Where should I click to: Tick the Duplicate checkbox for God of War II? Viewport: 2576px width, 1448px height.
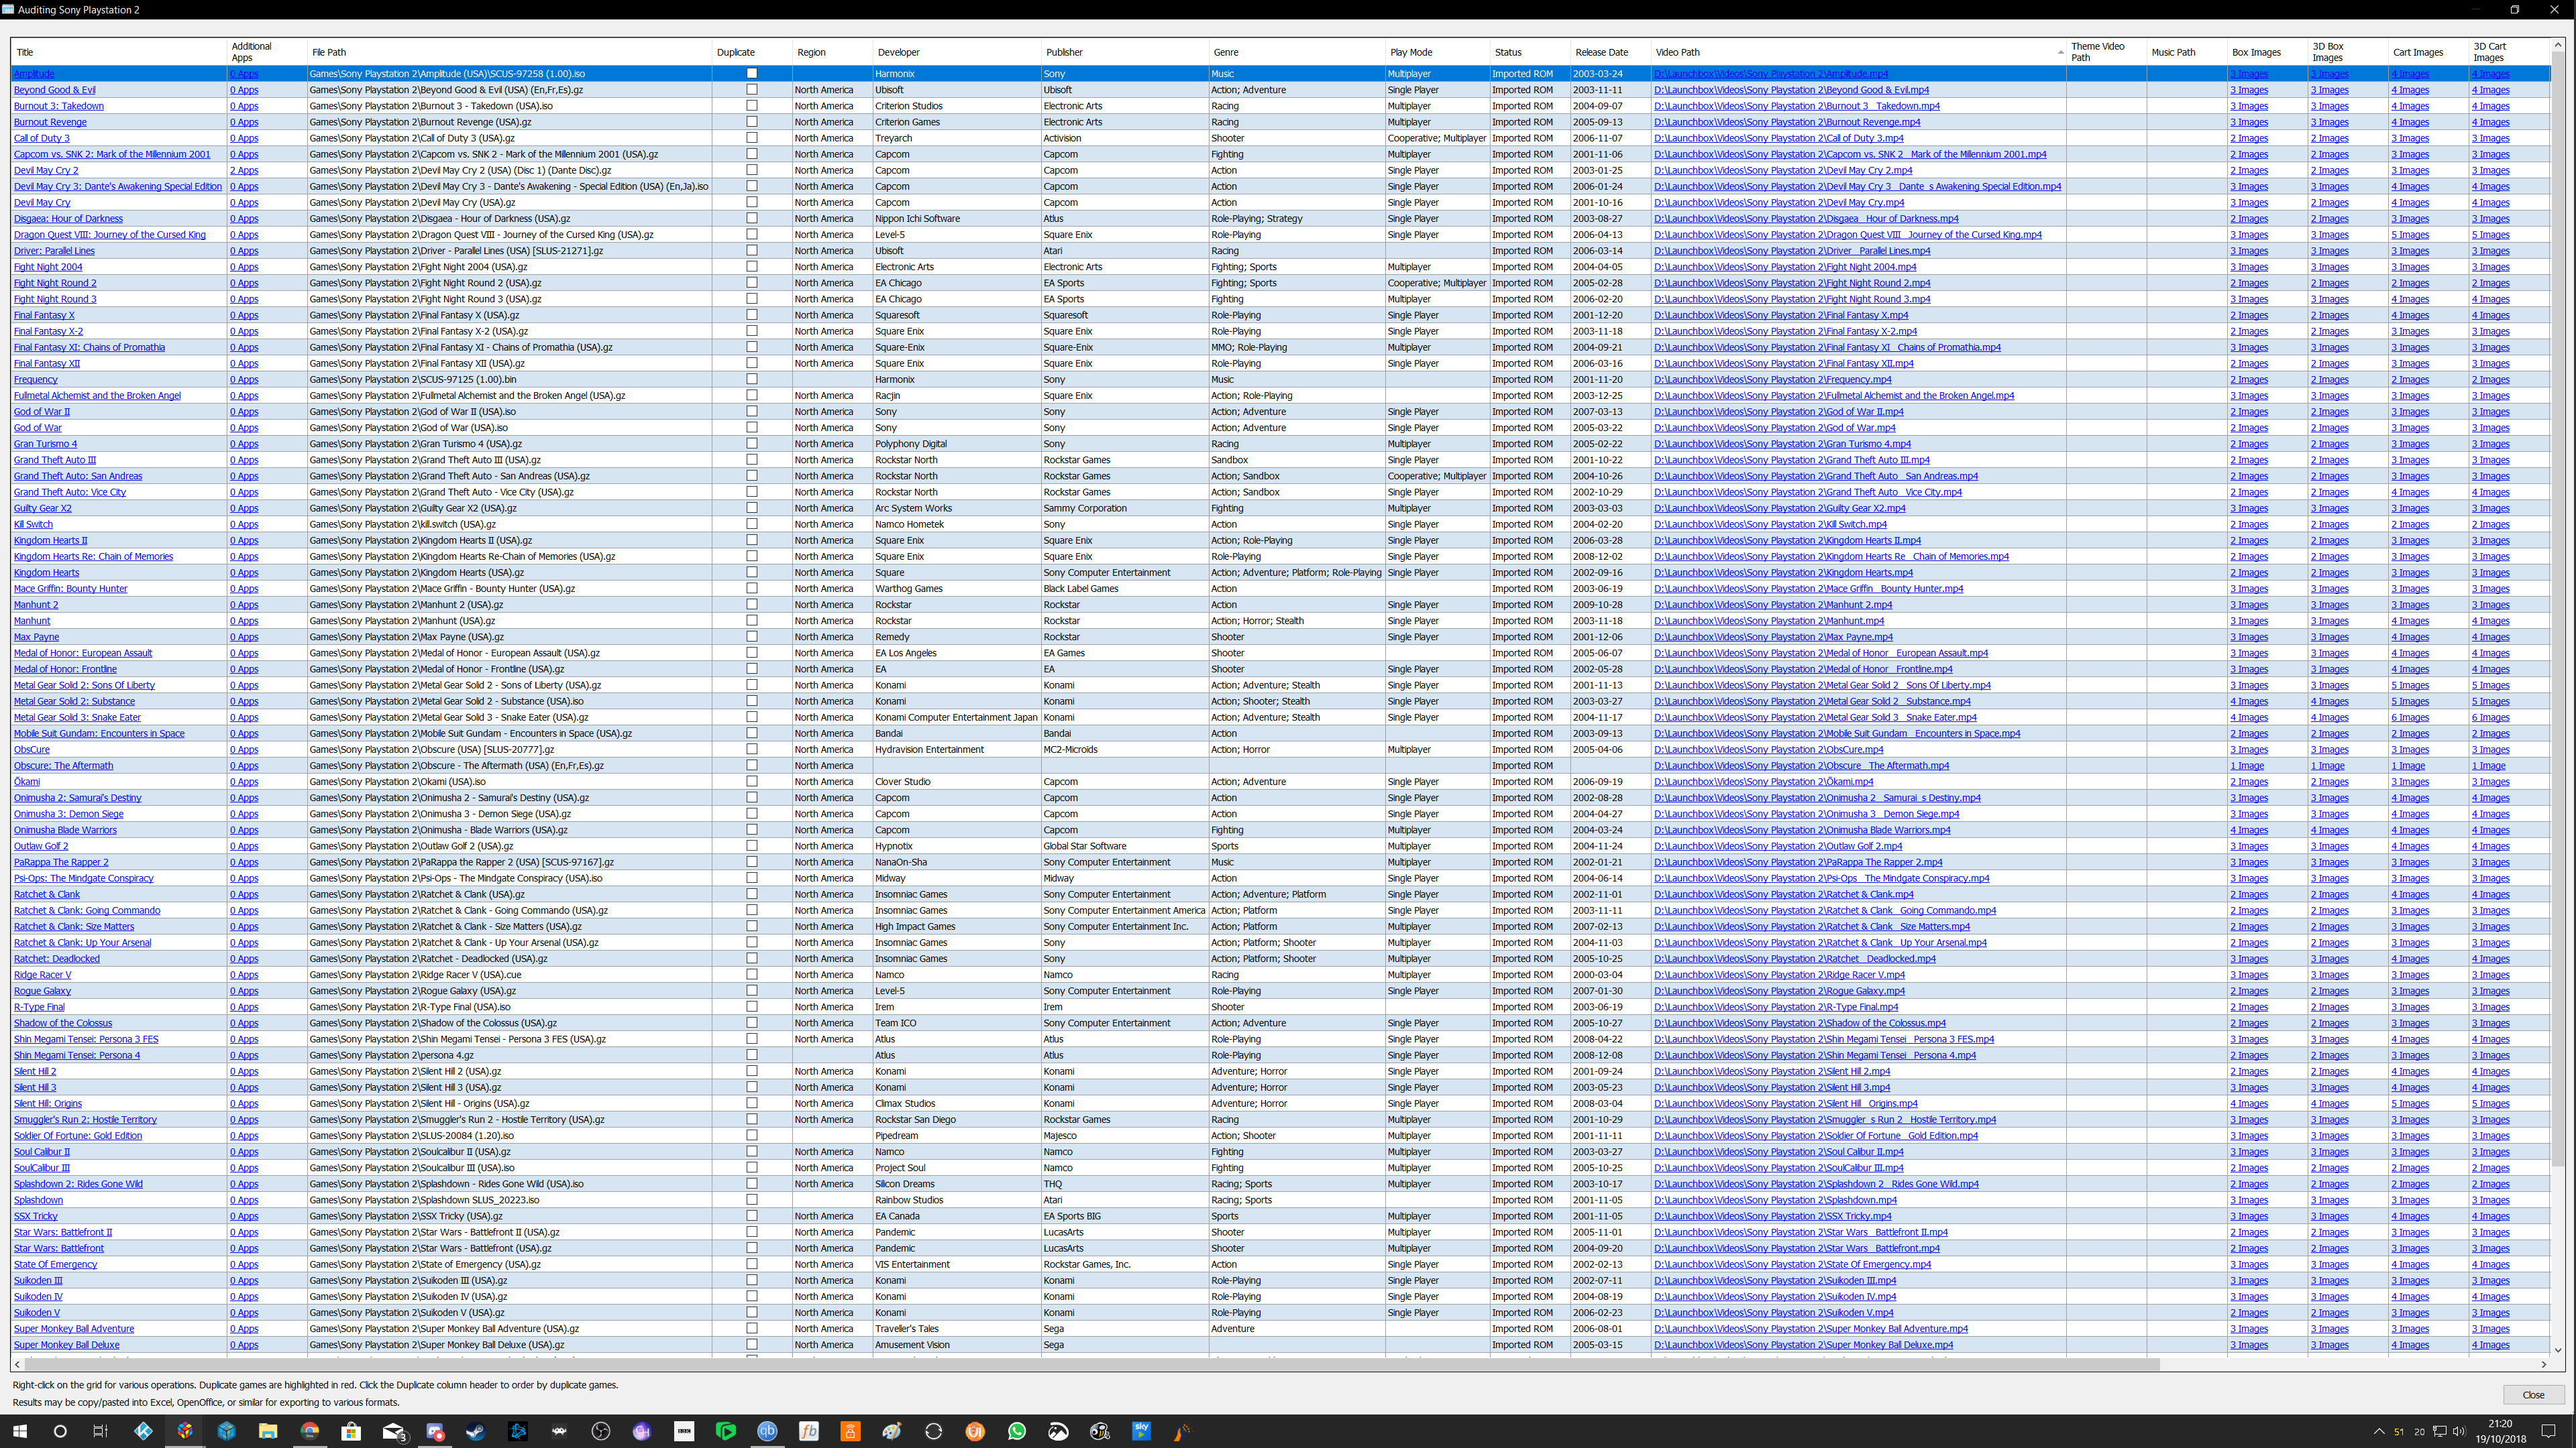click(x=752, y=411)
